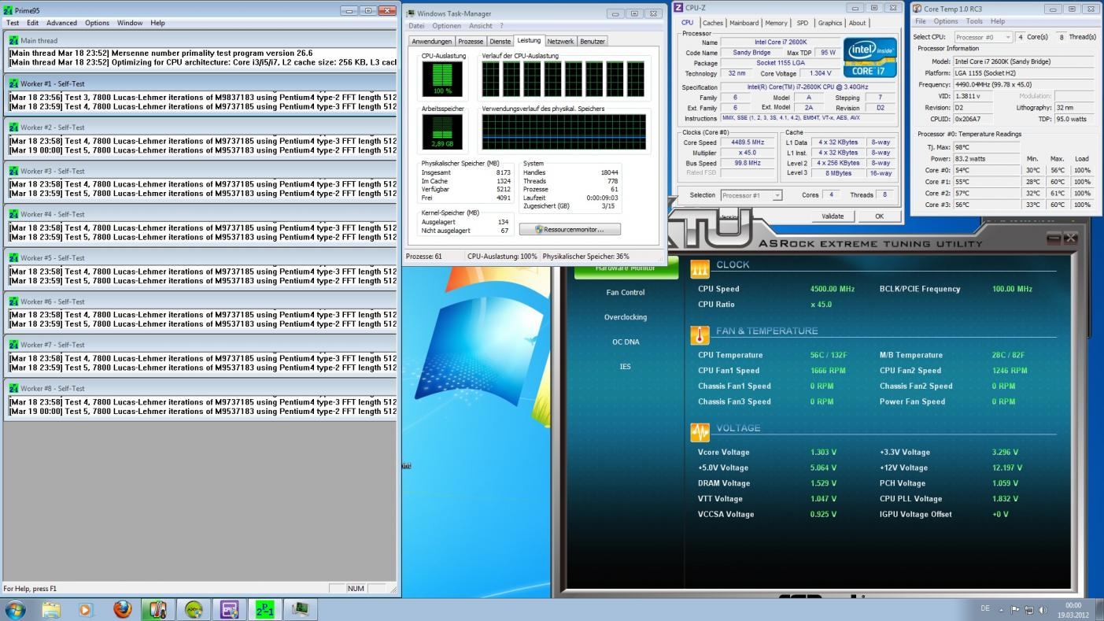Click the Prime95 title bar icon

coord(9,10)
